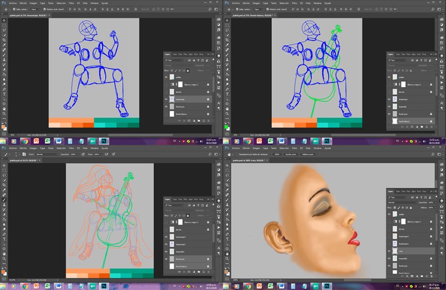Open the Imagen menu in top-left window

coord(33,3)
